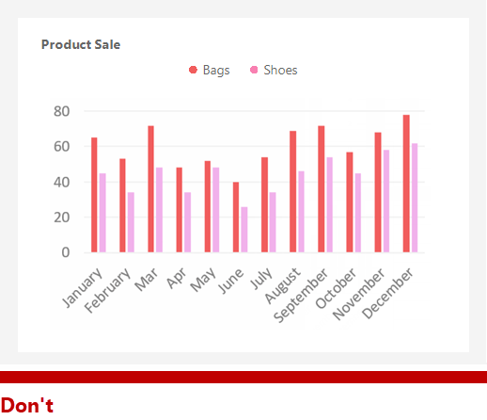Toggle the Shoes legend marker
This screenshot has height=420, width=487.
click(x=254, y=70)
